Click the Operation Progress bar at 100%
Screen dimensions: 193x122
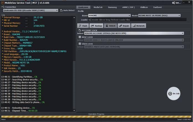coord(96,116)
